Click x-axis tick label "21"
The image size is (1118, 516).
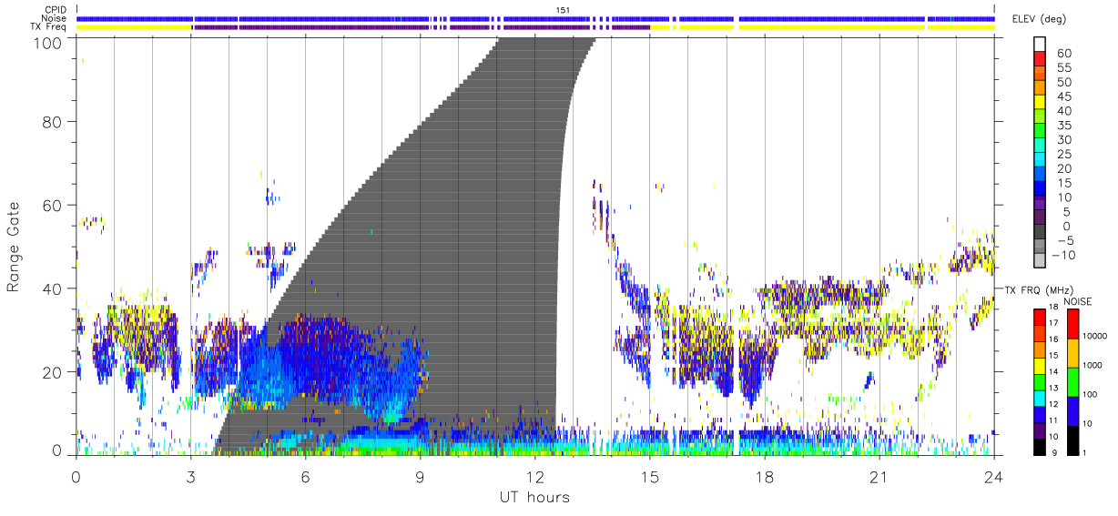pos(879,477)
